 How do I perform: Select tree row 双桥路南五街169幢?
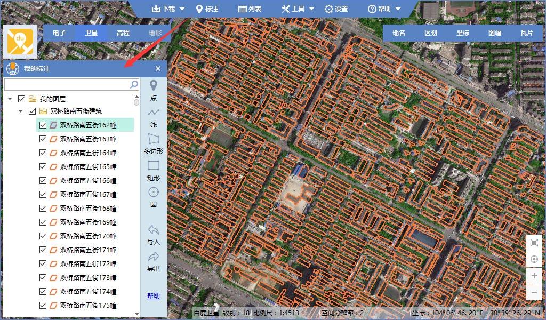[85, 222]
